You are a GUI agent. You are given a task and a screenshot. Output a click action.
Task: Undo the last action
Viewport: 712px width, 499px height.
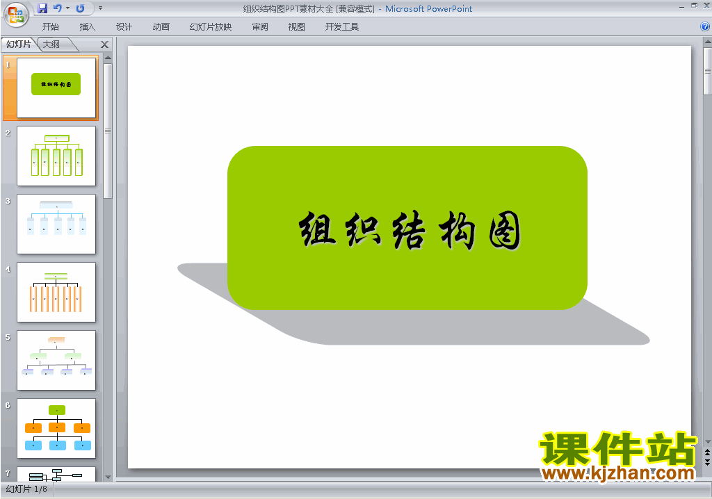point(58,8)
